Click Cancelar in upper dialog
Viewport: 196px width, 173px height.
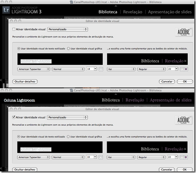[x=167, y=81]
